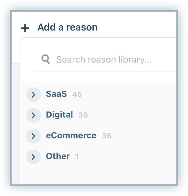
Task: Click empty list area below Other category
Action: coord(98,174)
